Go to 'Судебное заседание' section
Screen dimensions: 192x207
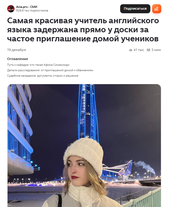[43, 76]
